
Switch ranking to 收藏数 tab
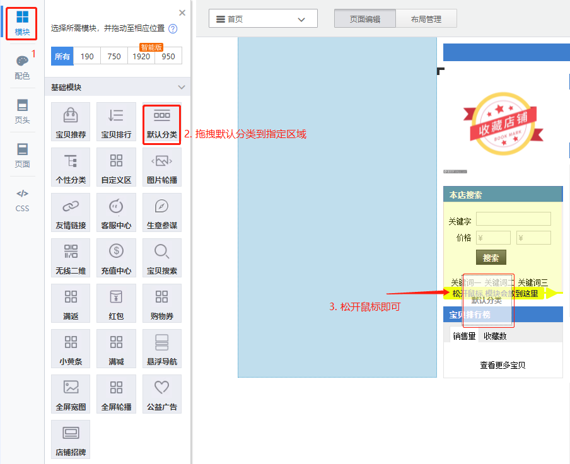click(495, 336)
